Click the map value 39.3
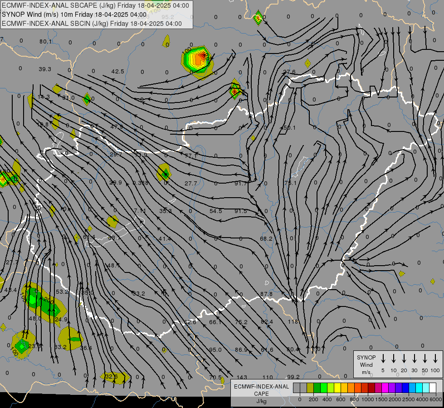Image resolution: width=444 pixels, height=408 pixels. (x=45, y=69)
